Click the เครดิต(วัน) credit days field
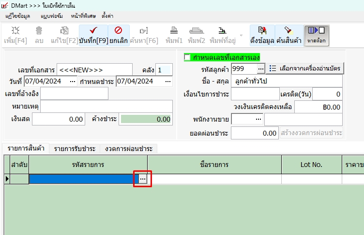The height and width of the screenshot is (235, 364). pos(327,94)
